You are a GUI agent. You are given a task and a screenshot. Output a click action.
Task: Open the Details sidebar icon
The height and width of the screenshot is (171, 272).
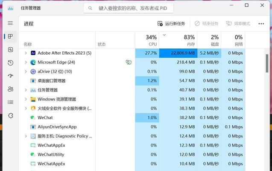(x=10, y=102)
